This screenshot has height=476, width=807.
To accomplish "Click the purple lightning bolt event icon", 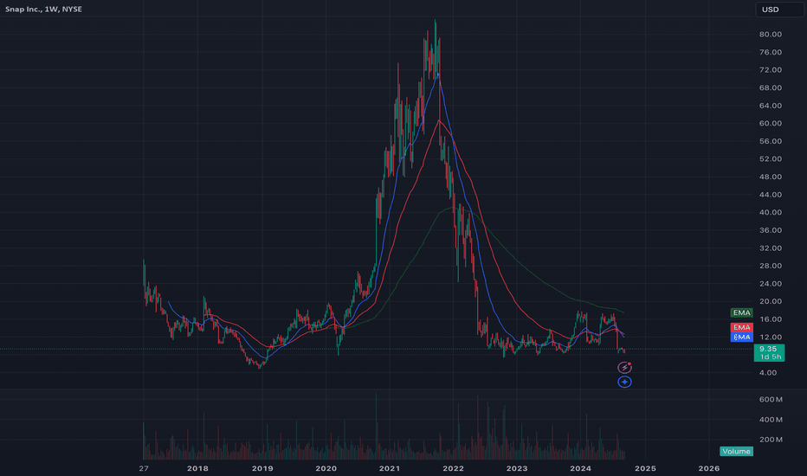I will [624, 368].
